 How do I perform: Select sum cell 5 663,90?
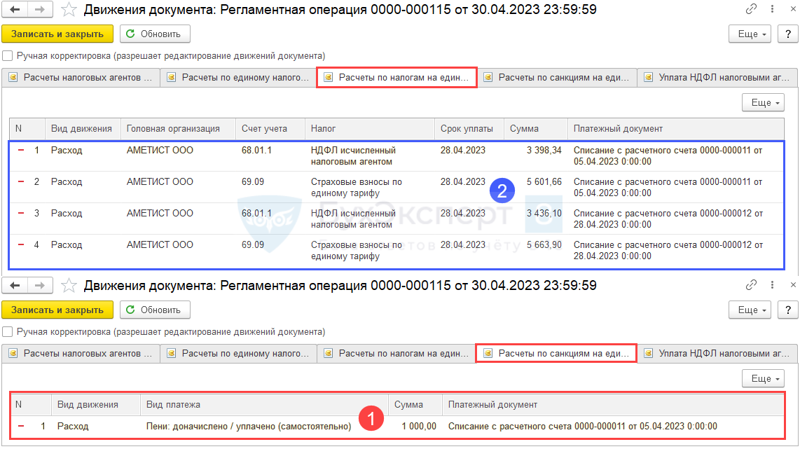click(x=536, y=251)
